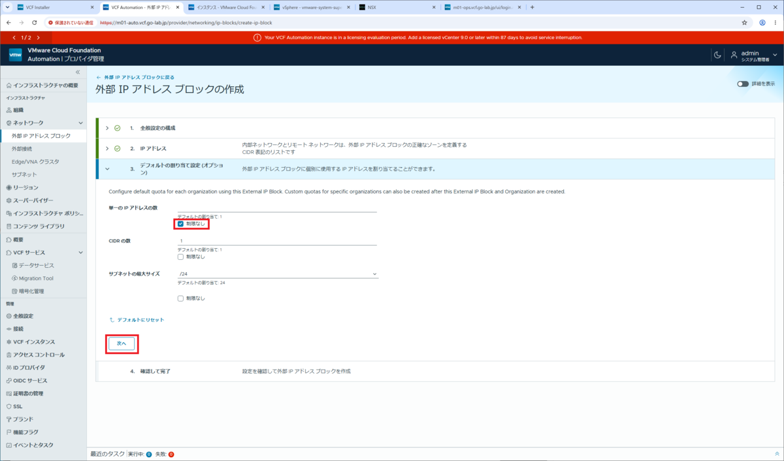This screenshot has height=461, width=784.
Task: Click the vmw logo icon in the header
Action: [16, 55]
